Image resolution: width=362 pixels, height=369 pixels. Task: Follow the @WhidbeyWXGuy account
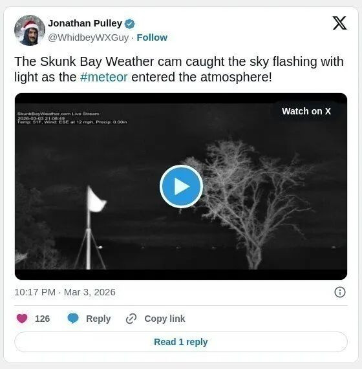[x=152, y=37]
